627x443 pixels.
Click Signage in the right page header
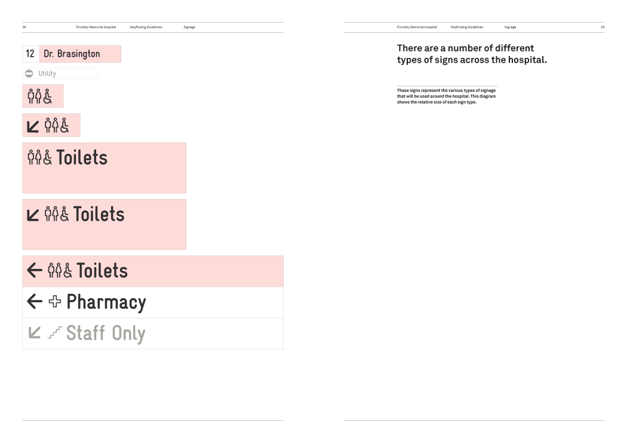pos(510,27)
